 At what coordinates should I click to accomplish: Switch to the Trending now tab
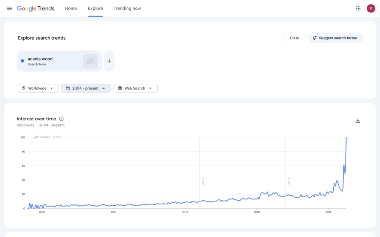coord(127,9)
